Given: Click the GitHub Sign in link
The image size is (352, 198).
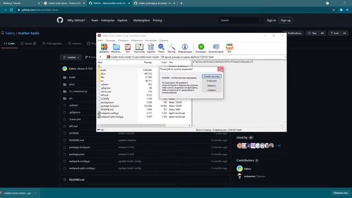Looking at the screenshot, I should 271,20.
